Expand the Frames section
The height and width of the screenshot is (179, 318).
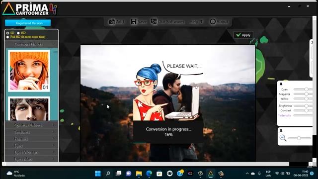click(32, 139)
